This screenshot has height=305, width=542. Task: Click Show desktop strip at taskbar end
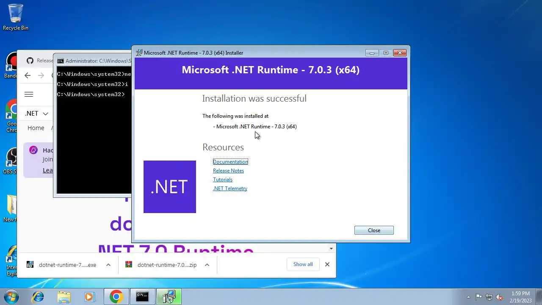tap(539, 297)
